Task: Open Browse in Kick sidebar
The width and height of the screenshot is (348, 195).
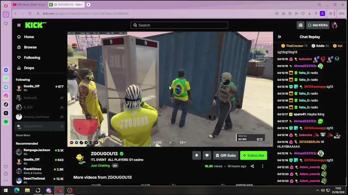Action: click(x=30, y=47)
